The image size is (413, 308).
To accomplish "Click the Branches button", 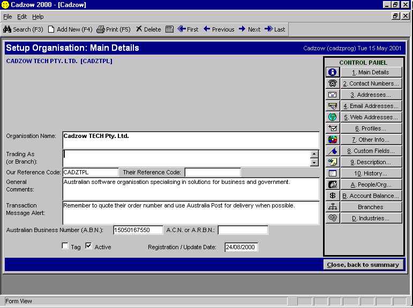I will (371, 207).
